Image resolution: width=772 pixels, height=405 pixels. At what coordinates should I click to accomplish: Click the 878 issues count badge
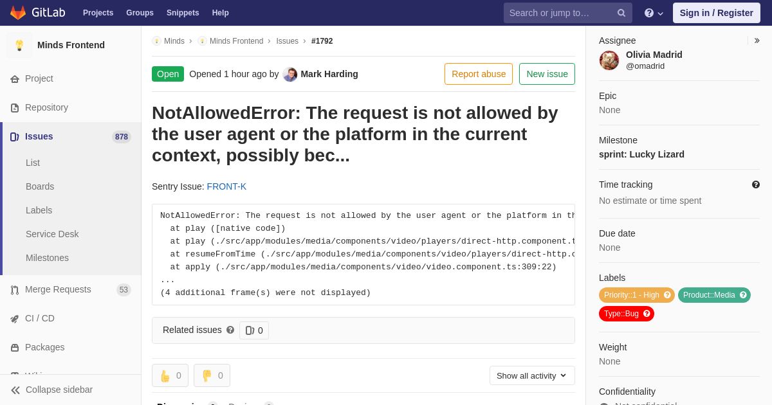[122, 137]
